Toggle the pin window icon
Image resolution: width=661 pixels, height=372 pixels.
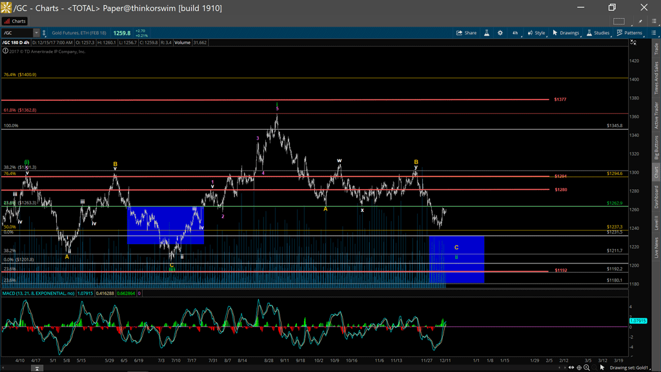[639, 21]
